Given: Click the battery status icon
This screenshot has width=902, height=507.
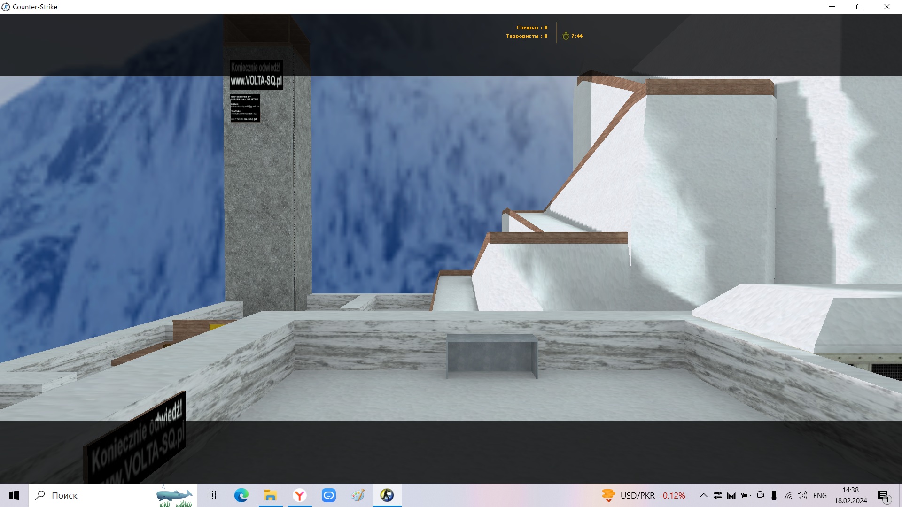Looking at the screenshot, I should point(746,495).
